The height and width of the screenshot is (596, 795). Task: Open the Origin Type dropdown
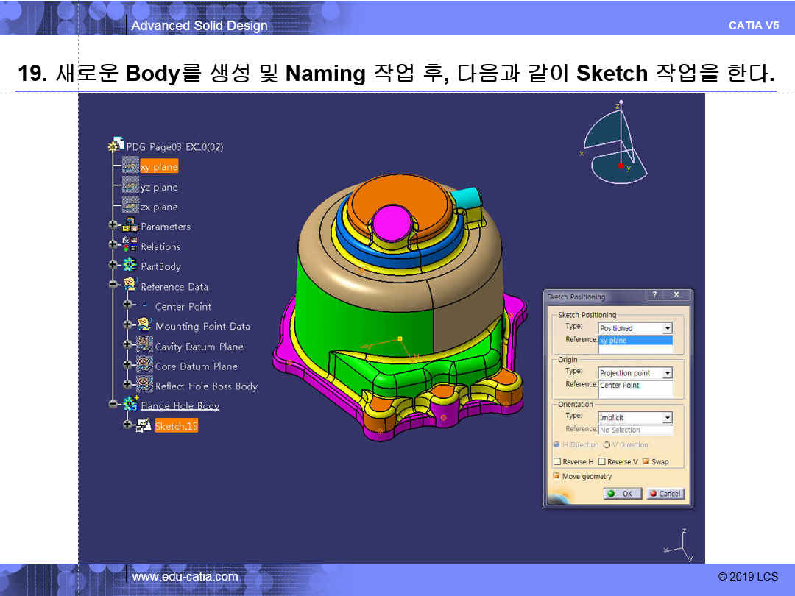[667, 373]
